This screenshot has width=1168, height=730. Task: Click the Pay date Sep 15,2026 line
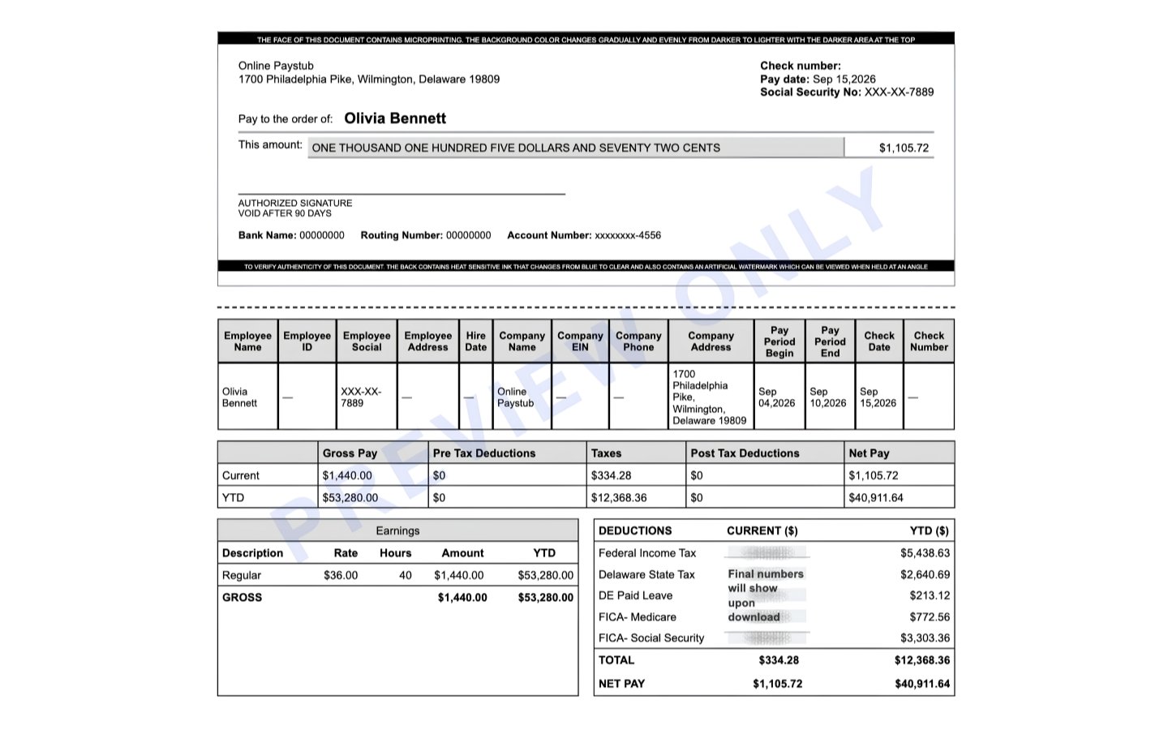coord(818,79)
